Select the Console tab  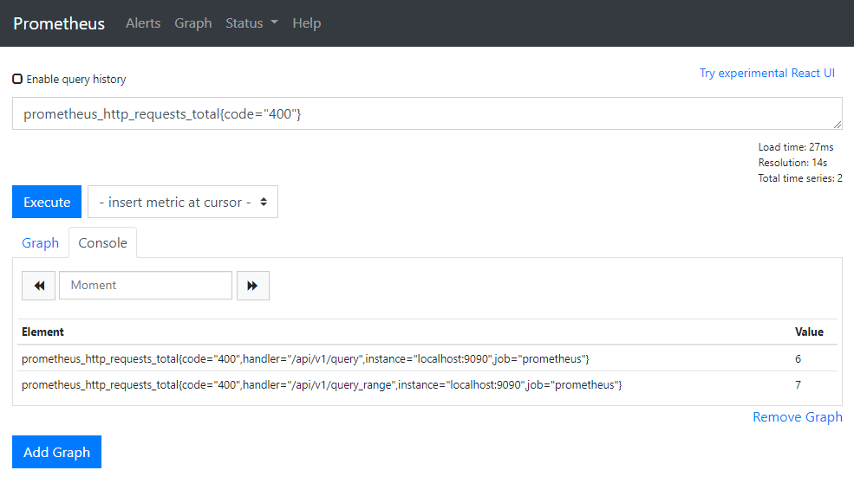point(102,243)
